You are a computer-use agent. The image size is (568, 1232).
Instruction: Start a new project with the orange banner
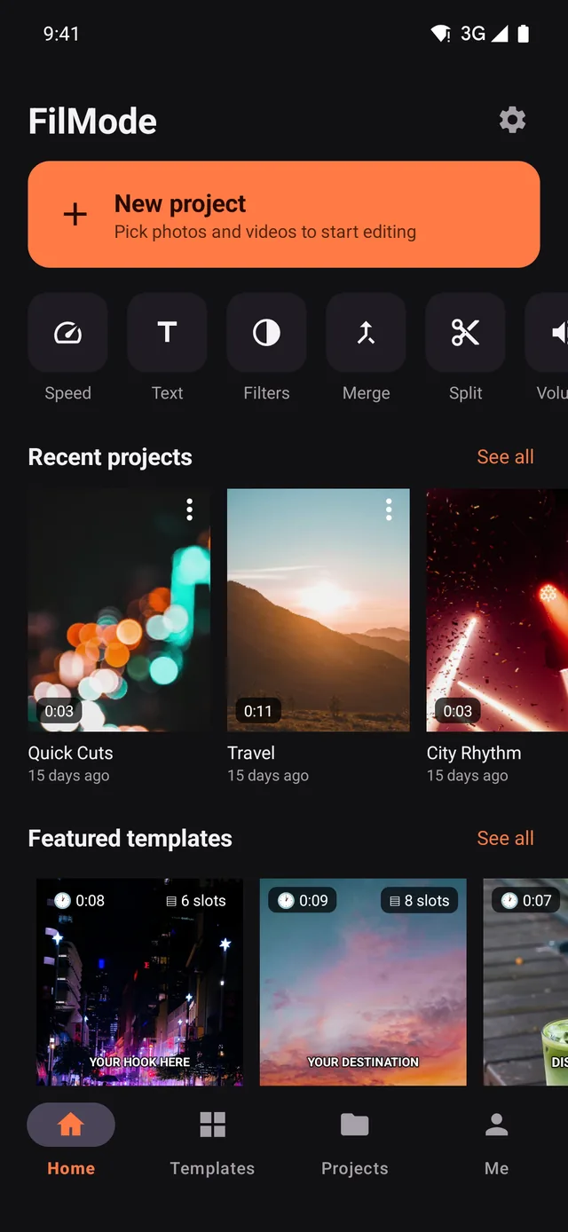(x=284, y=214)
